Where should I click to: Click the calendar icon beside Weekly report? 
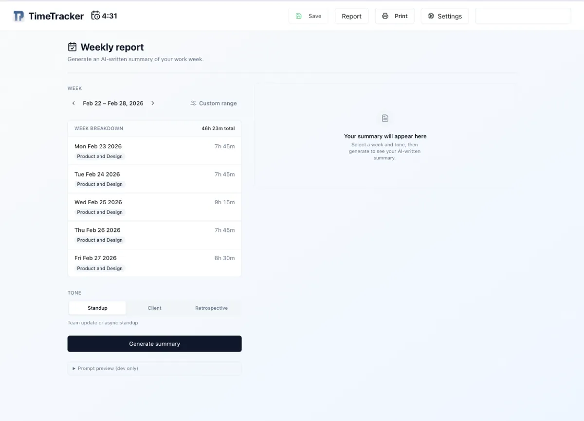click(72, 47)
